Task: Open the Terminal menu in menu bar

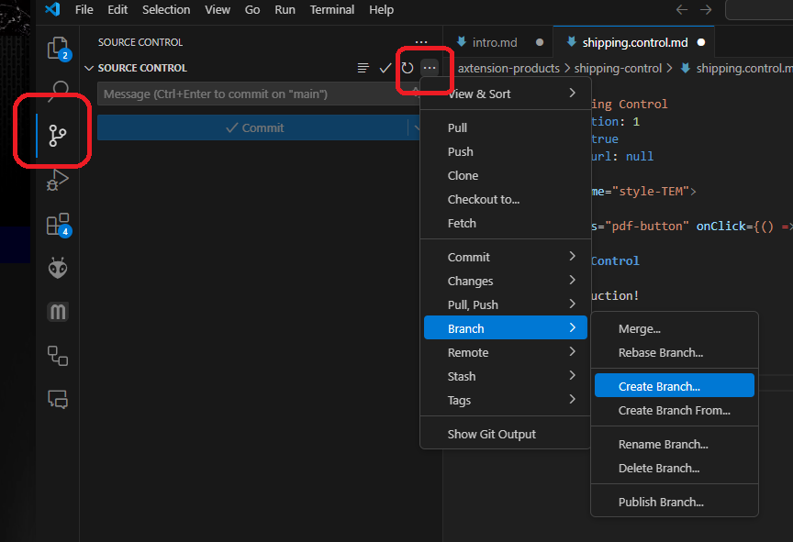Action: click(x=331, y=10)
